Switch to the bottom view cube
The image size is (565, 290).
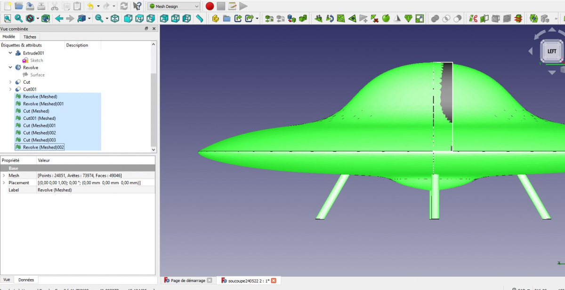[175, 18]
